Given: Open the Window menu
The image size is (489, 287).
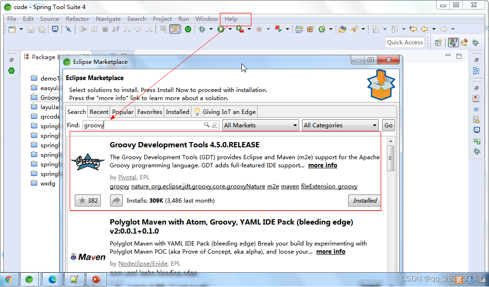Looking at the screenshot, I should pyautogui.click(x=207, y=19).
